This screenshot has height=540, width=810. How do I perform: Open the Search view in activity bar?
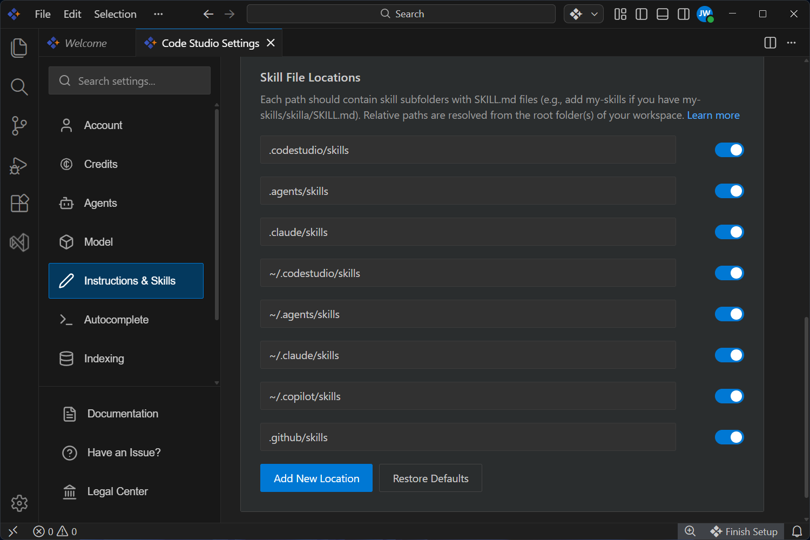(x=19, y=86)
